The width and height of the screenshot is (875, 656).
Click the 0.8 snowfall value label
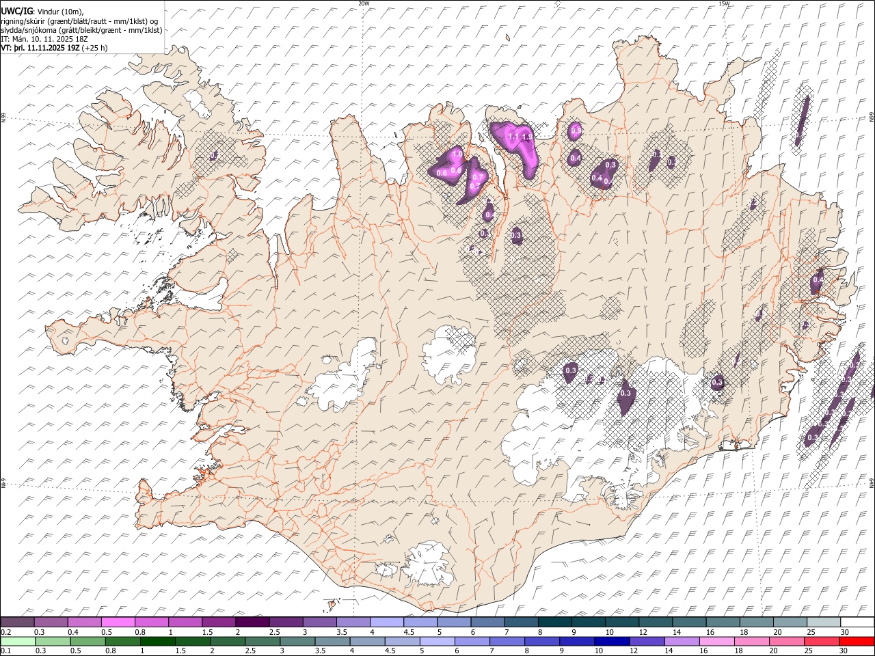[x=457, y=170]
